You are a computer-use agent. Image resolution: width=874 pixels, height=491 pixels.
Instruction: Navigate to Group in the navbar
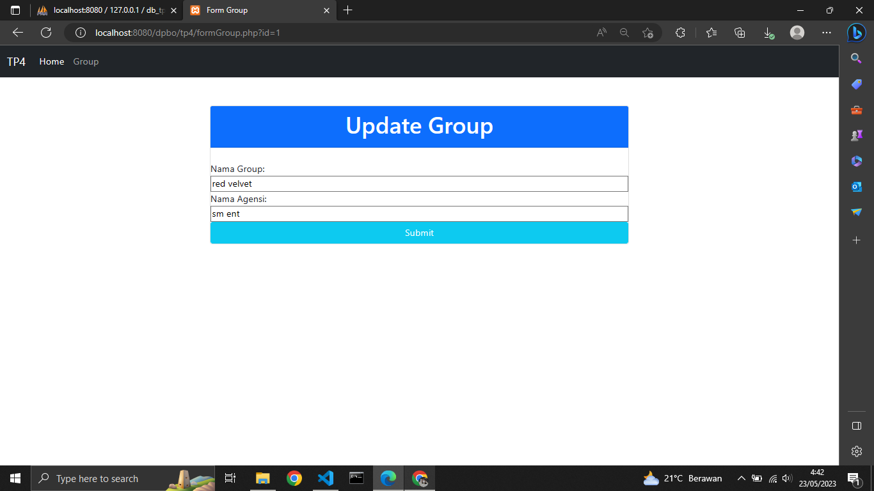86,61
